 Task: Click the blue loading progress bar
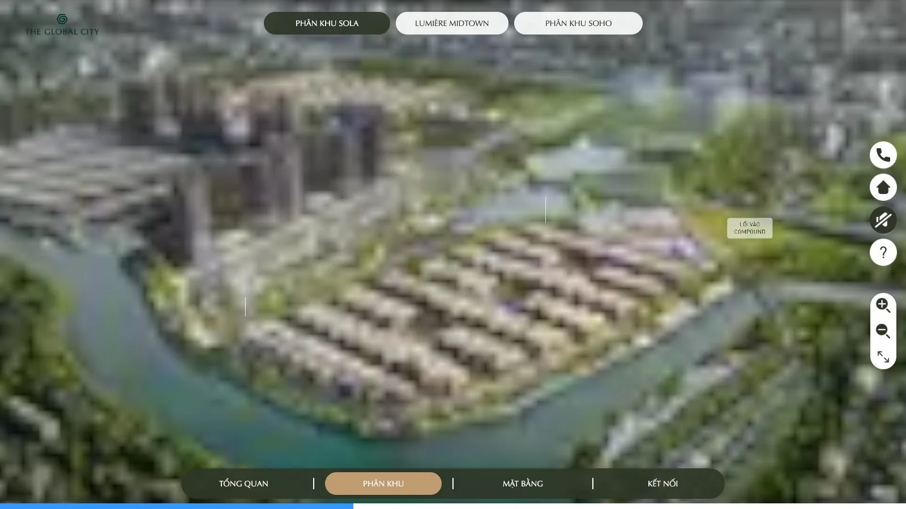[x=177, y=506]
